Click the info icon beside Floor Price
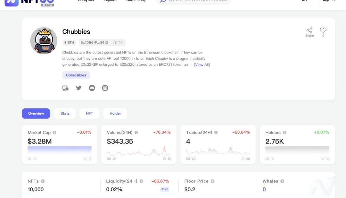346x198 pixels. click(x=212, y=181)
